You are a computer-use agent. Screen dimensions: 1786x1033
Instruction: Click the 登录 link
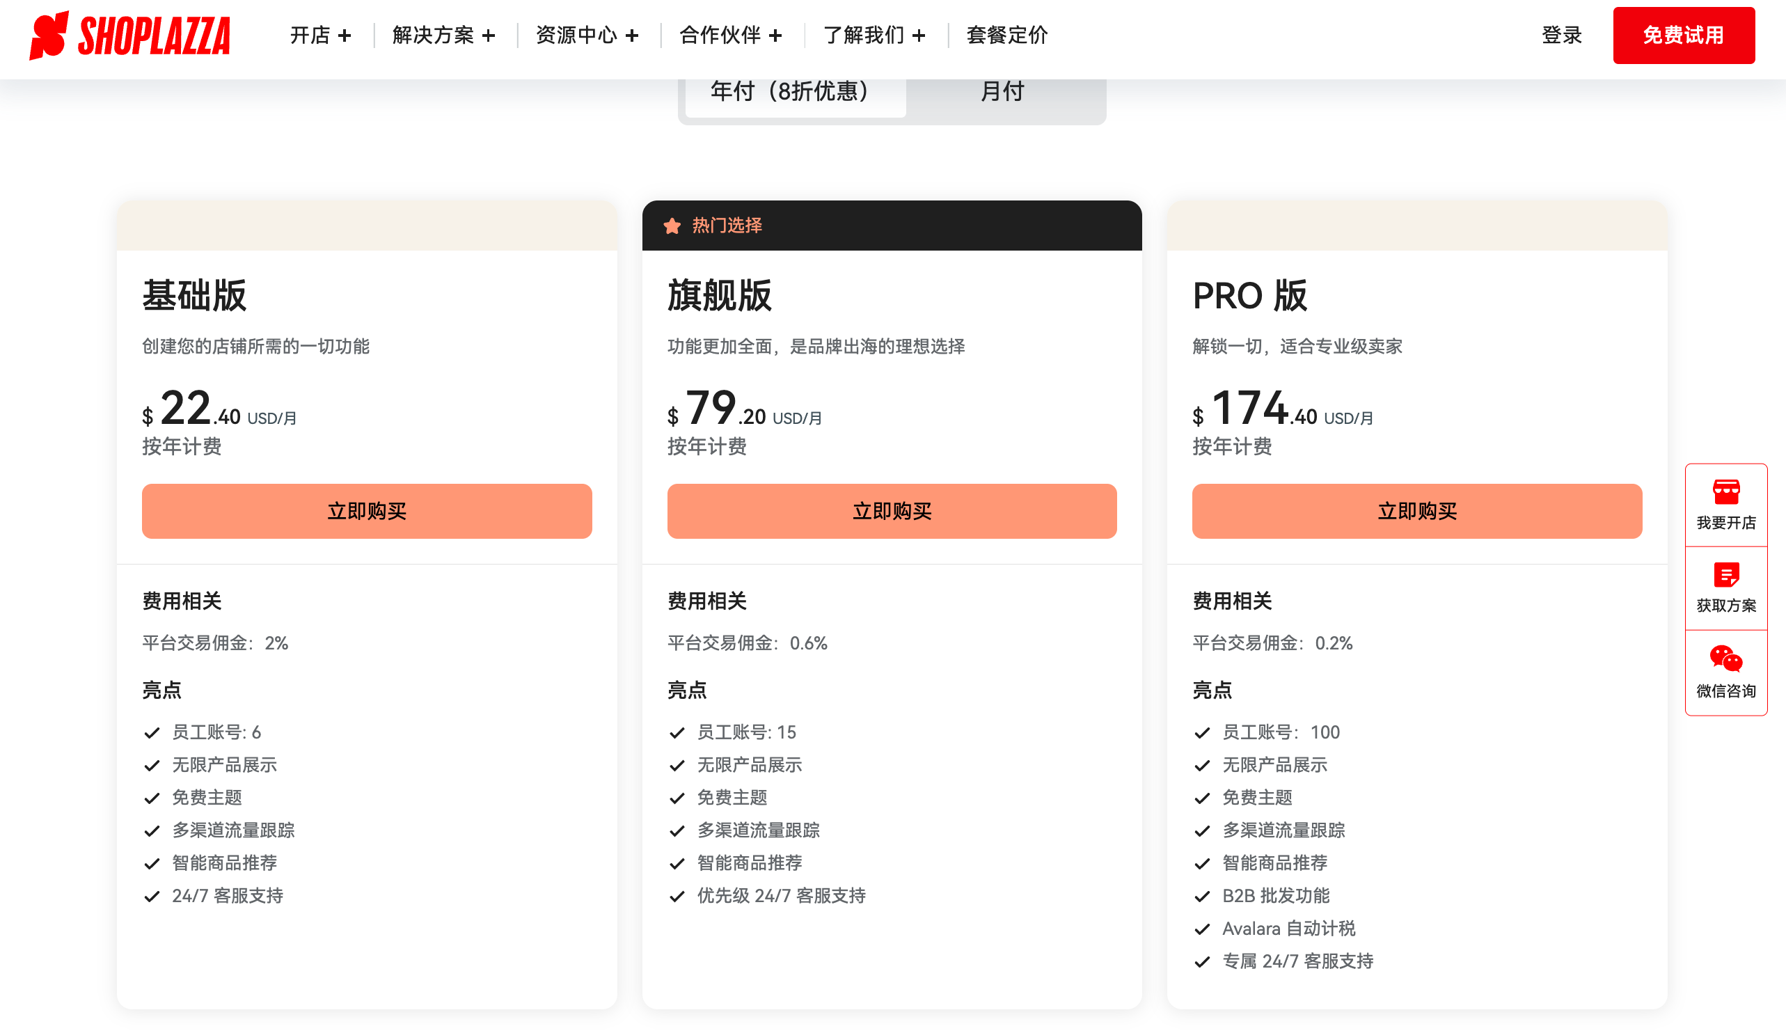tap(1561, 36)
